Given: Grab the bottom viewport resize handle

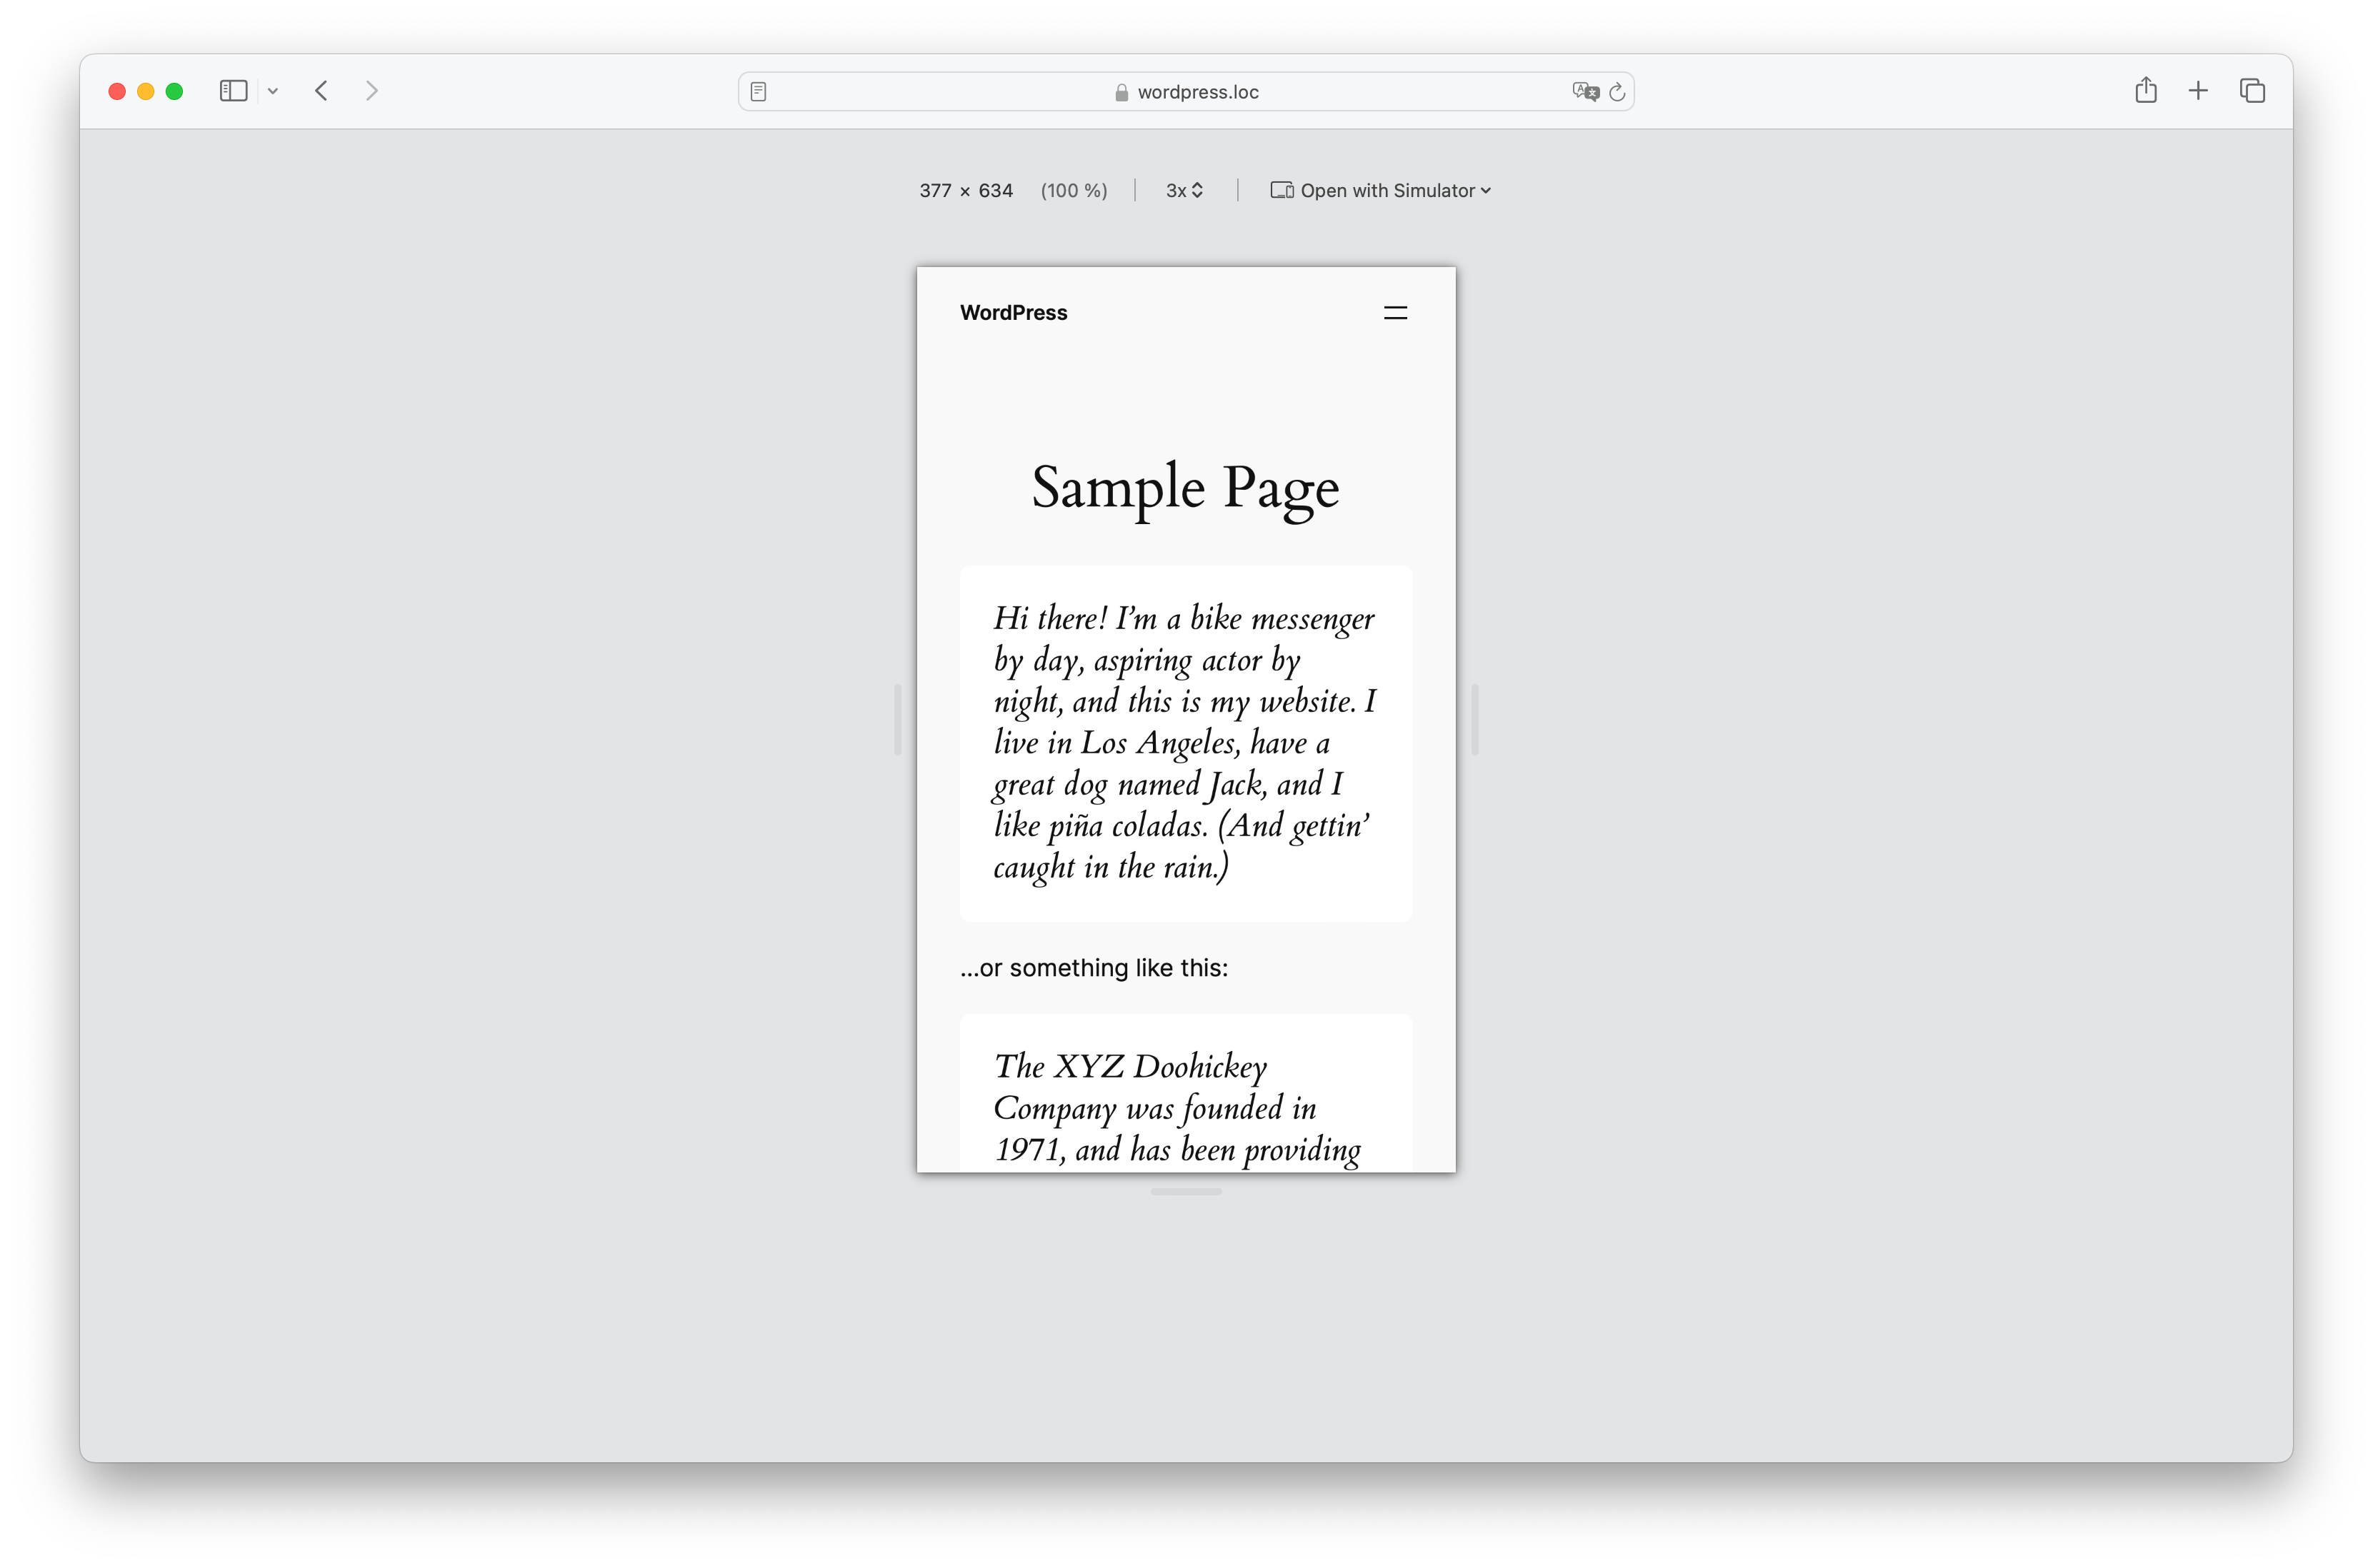Looking at the screenshot, I should (x=1186, y=1192).
